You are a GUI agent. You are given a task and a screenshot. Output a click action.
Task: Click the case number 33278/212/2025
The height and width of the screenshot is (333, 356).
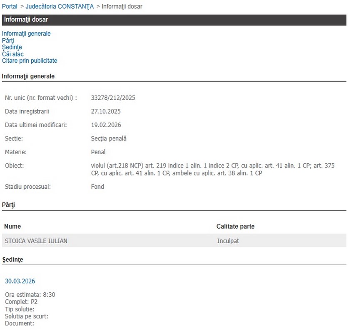point(113,98)
